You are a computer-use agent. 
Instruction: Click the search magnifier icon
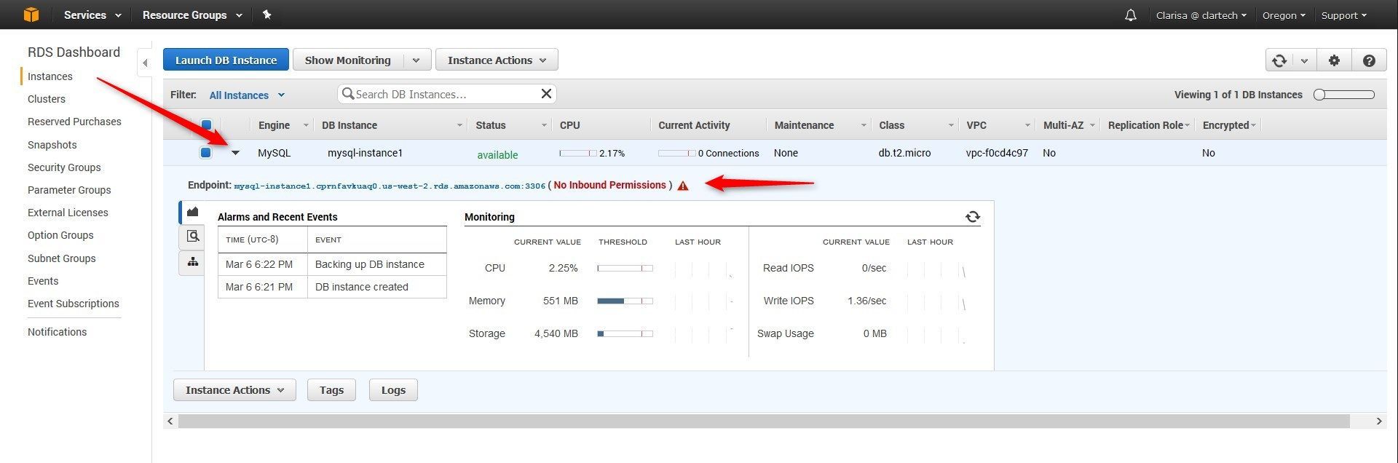click(347, 94)
